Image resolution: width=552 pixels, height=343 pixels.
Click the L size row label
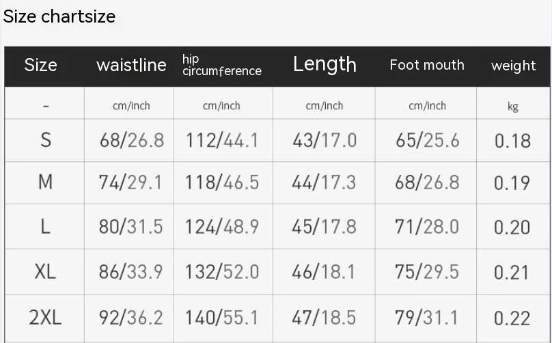click(x=45, y=226)
